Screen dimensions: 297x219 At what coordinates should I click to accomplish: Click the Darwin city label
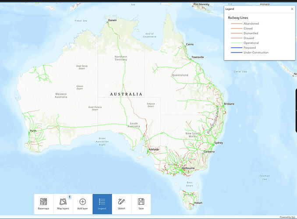coord(112,20)
